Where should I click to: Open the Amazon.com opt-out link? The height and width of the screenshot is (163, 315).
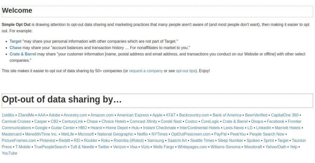102,115
